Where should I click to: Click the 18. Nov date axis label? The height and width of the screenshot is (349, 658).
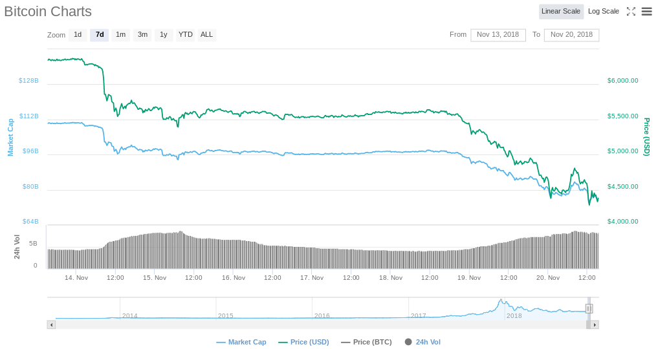(x=391, y=278)
